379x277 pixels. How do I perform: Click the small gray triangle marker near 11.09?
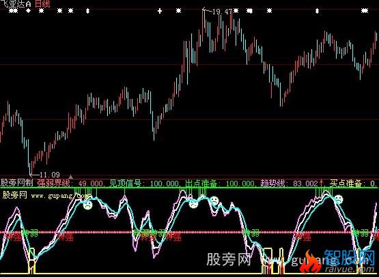click(x=70, y=177)
